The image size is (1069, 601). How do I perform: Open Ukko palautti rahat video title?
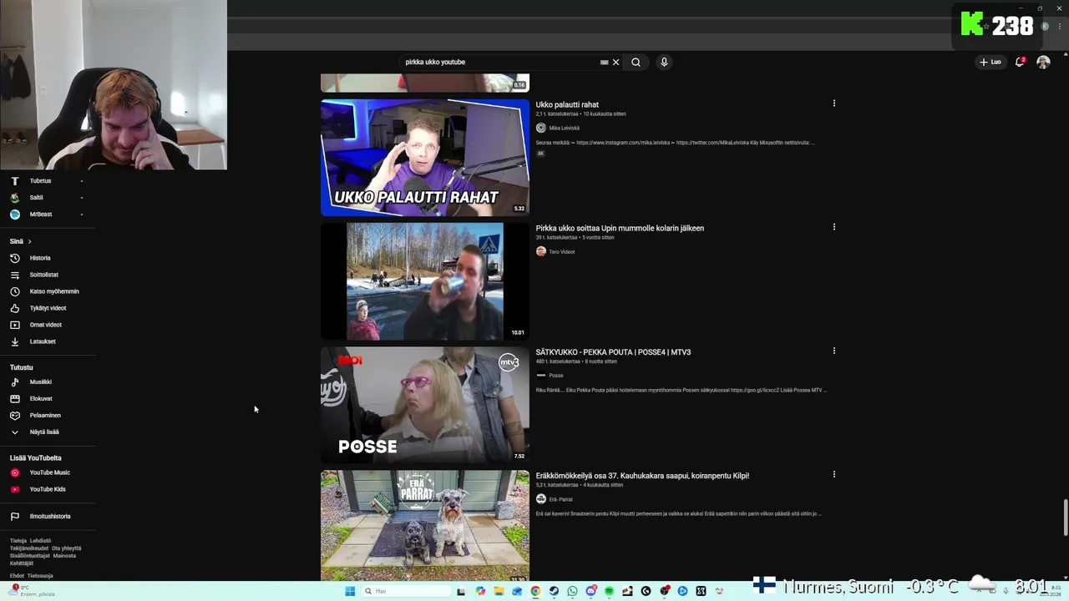point(567,104)
